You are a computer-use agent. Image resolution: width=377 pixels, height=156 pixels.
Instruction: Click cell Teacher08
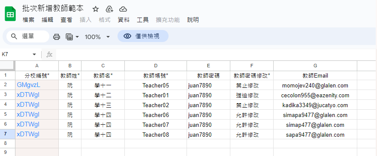click(156, 135)
